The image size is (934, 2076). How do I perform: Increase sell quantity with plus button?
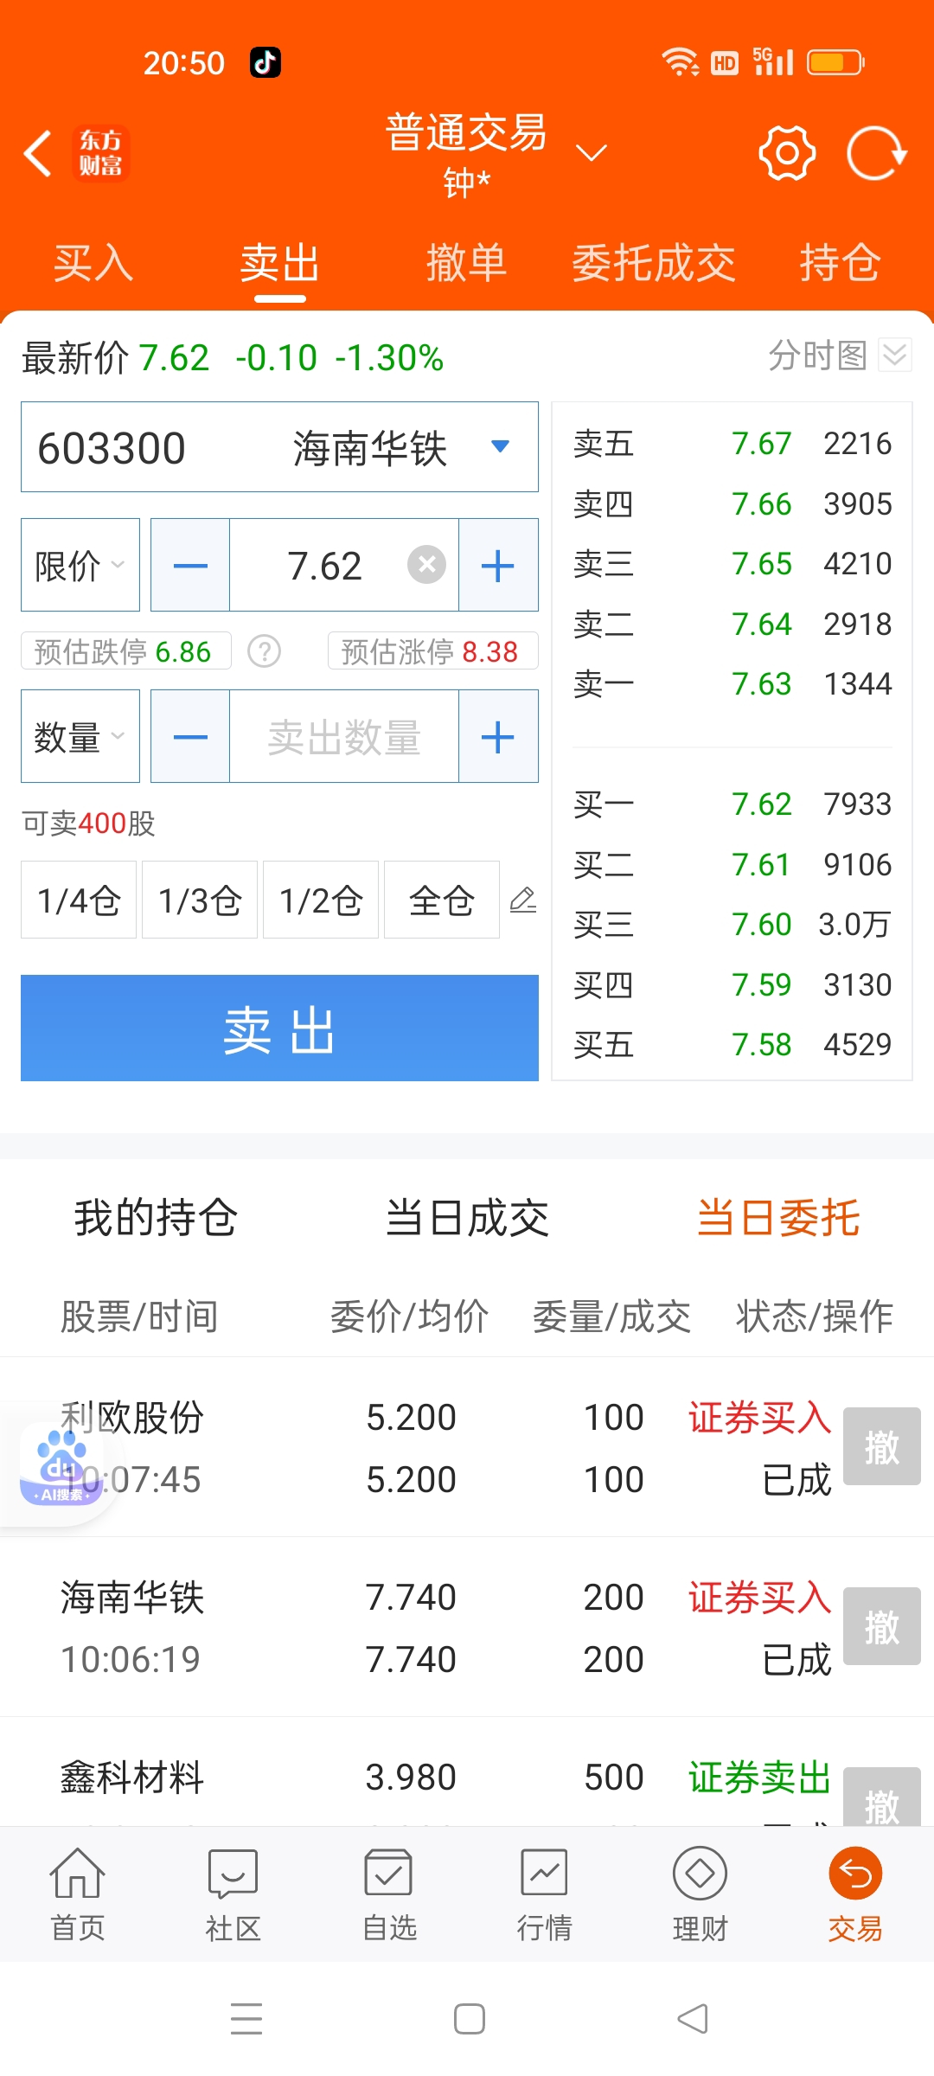[498, 736]
